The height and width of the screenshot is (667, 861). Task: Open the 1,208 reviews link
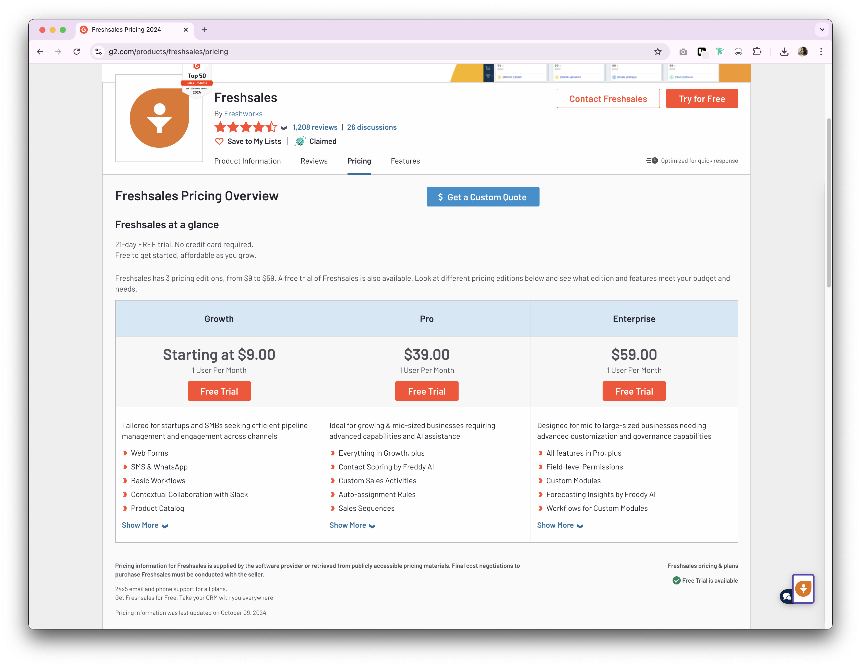[x=315, y=128]
